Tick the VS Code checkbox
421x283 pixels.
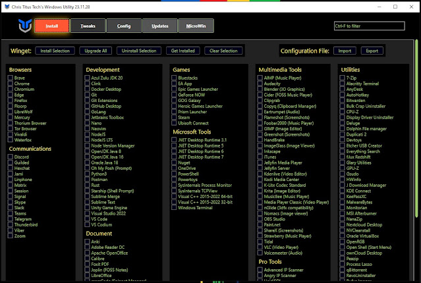[87, 219]
